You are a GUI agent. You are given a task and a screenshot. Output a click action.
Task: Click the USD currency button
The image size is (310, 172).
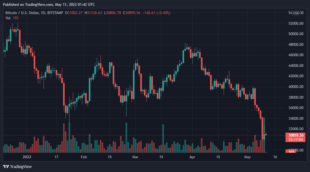(296, 13)
